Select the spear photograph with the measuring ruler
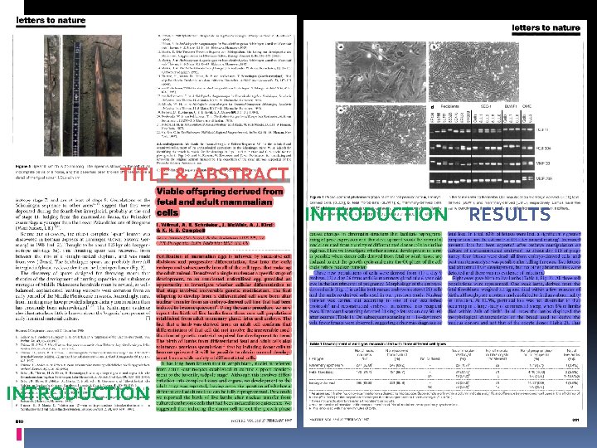The image size is (597, 448). coord(92,95)
